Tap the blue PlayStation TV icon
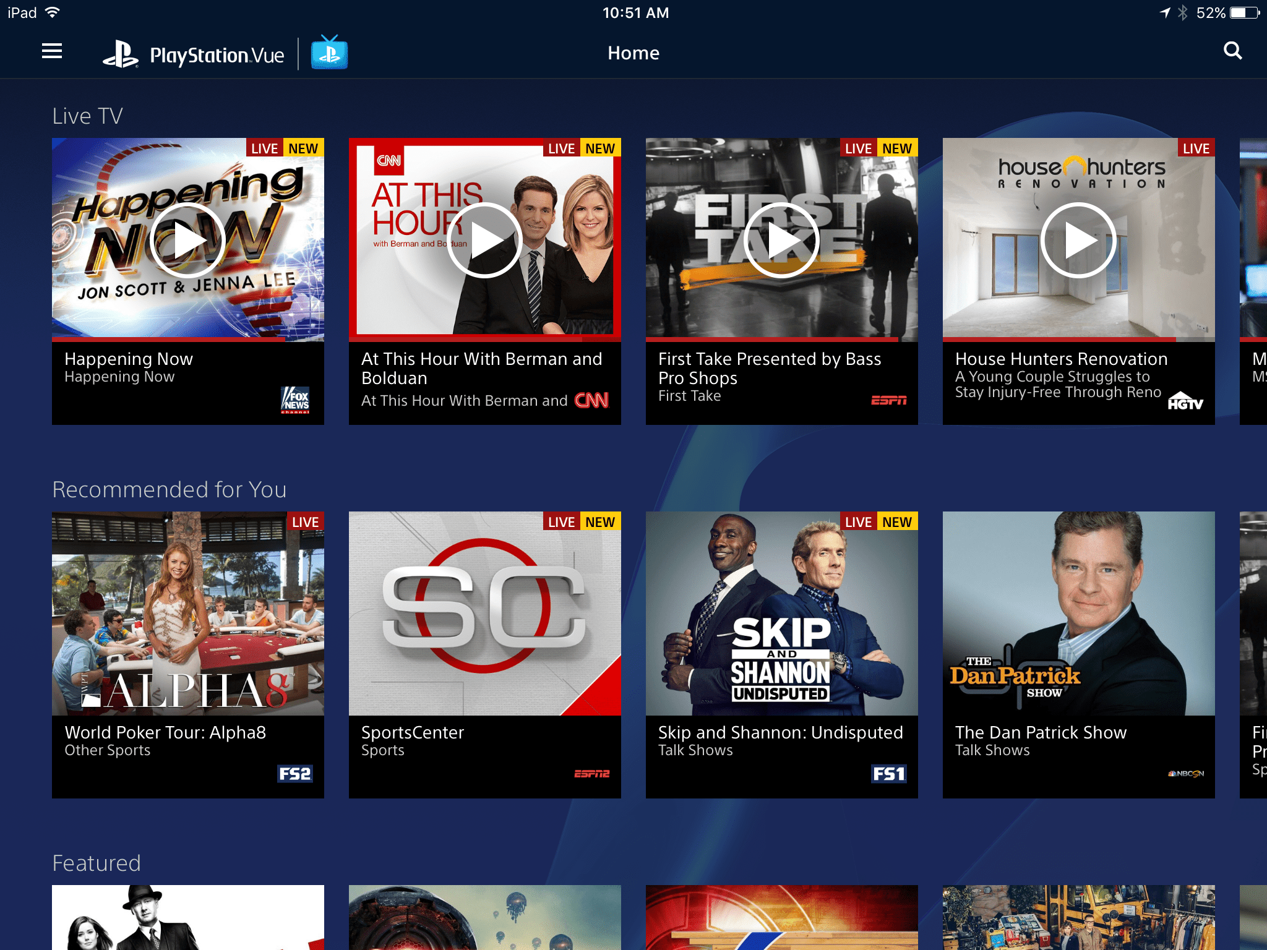The image size is (1267, 950). tap(329, 53)
